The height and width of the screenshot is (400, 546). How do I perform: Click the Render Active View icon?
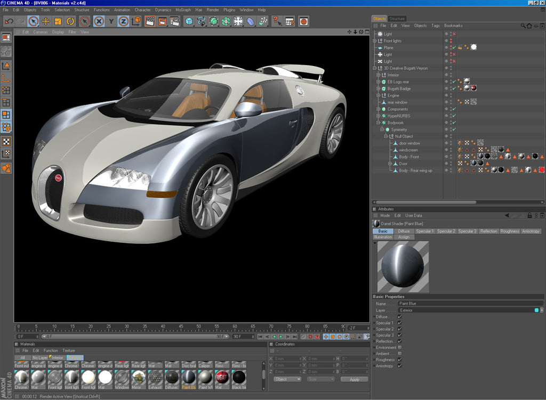(151, 21)
